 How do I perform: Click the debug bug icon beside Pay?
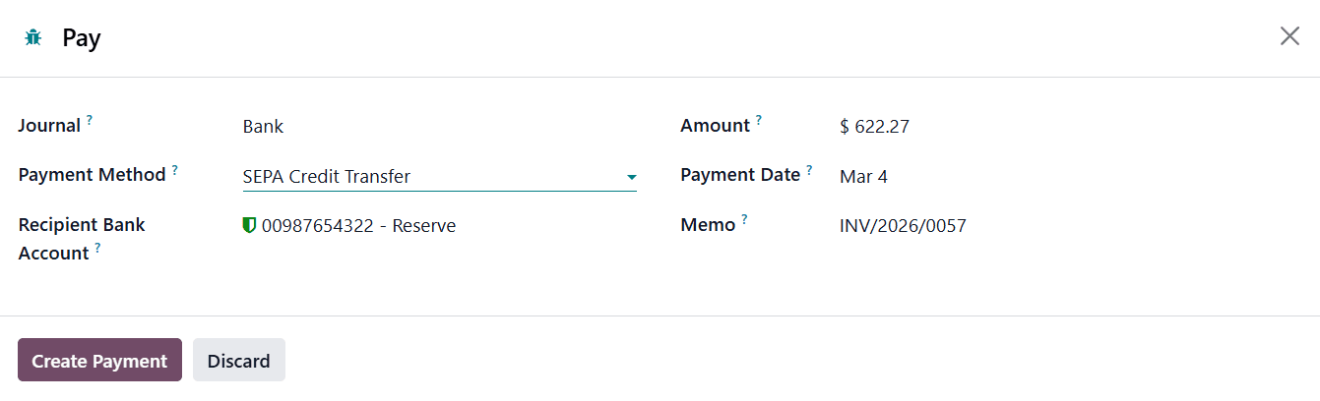coord(33,38)
